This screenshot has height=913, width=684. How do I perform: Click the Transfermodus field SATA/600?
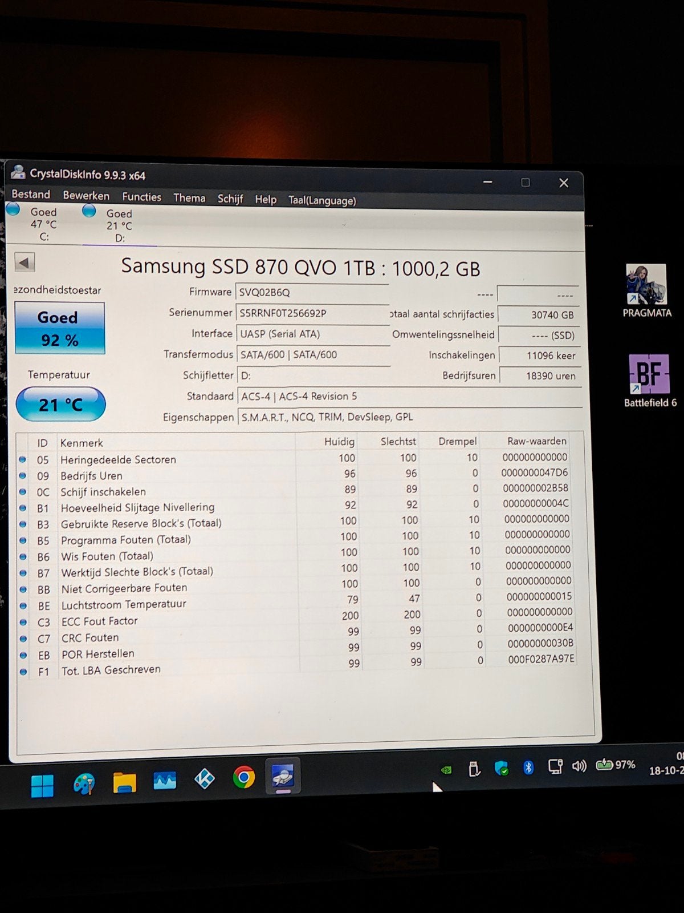click(x=313, y=354)
